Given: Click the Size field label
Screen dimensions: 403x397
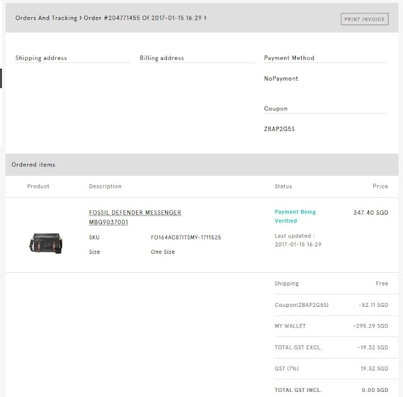Looking at the screenshot, I should (94, 252).
